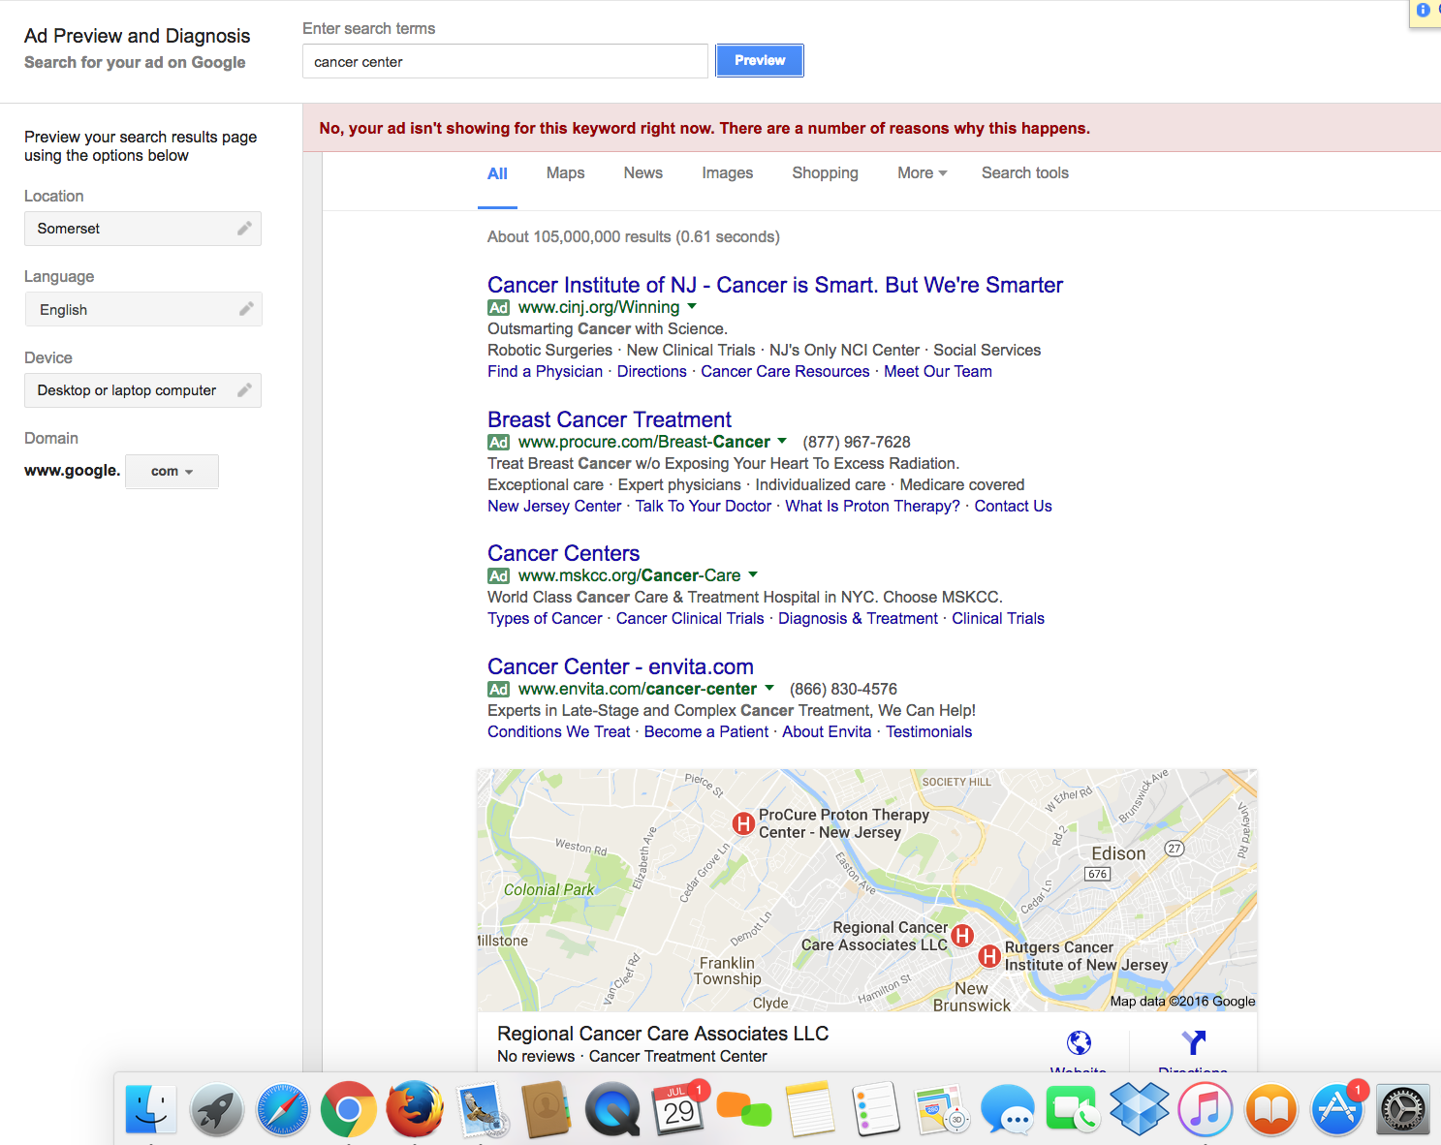
Task: Switch to the Images tab
Action: 727,172
